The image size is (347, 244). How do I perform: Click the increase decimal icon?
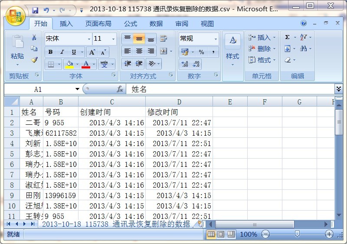point(185,64)
